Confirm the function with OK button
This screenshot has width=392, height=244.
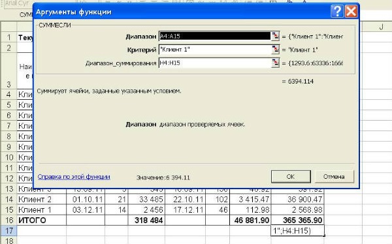tap(291, 177)
